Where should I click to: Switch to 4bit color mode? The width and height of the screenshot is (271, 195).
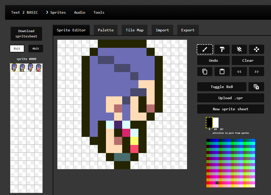[35, 49]
